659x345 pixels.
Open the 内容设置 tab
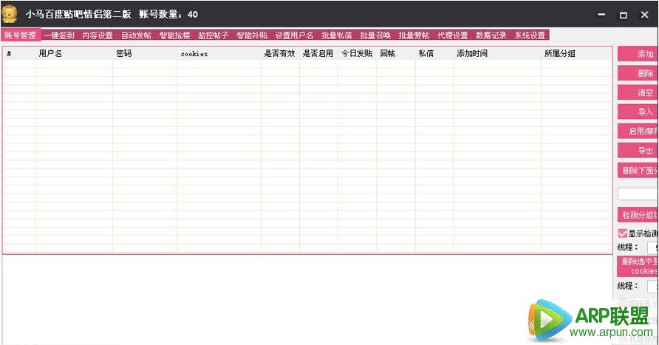[x=98, y=35]
